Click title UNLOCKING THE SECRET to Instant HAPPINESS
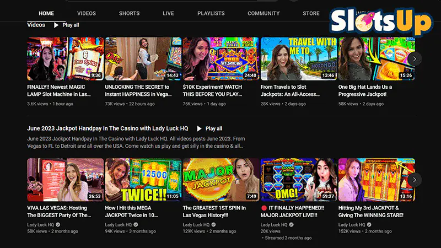 pos(138,90)
